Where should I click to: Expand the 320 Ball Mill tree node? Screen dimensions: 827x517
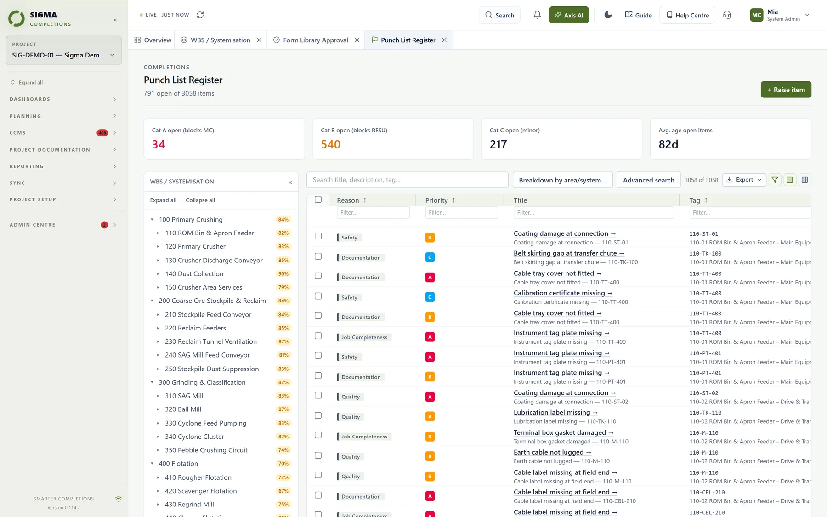click(x=158, y=409)
